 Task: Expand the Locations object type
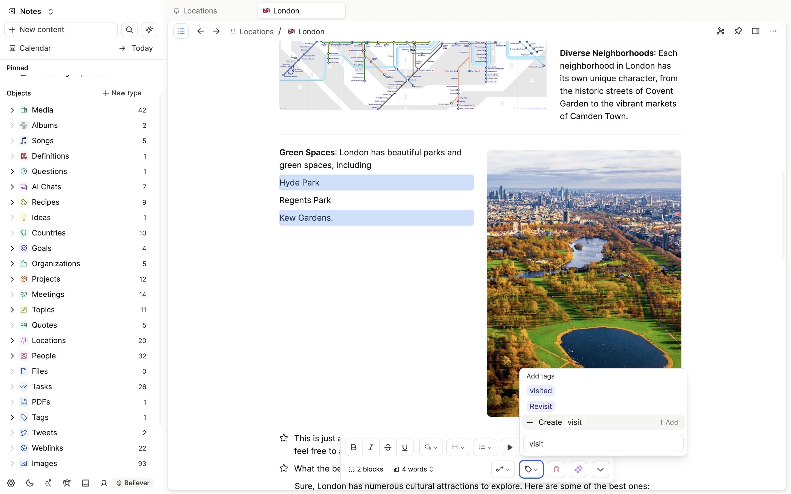(12, 340)
